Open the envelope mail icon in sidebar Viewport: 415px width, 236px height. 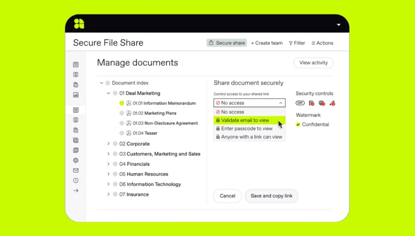(76, 170)
